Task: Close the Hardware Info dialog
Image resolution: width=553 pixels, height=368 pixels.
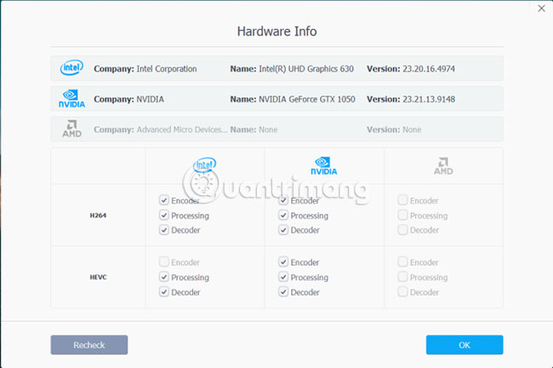Action: click(541, 9)
